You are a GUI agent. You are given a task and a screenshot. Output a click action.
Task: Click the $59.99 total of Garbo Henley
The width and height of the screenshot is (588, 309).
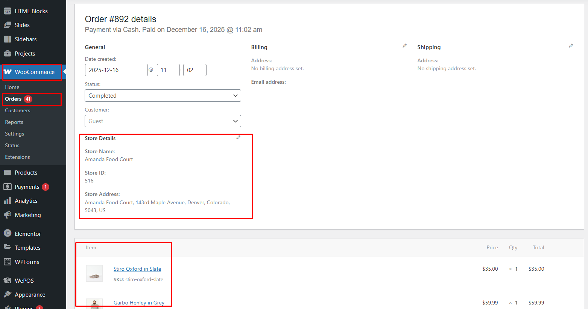(536, 303)
